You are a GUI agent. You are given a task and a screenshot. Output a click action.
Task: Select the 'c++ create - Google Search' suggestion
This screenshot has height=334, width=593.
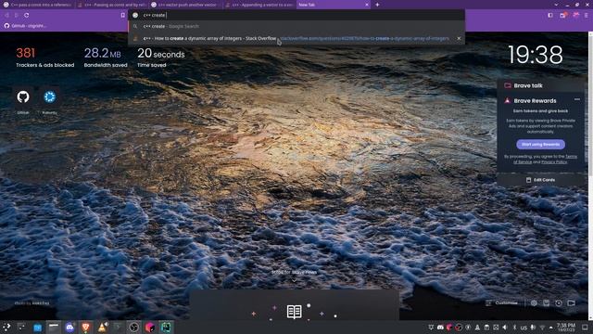click(296, 26)
